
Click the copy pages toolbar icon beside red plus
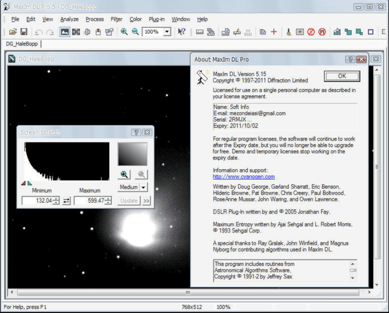[x=263, y=32]
